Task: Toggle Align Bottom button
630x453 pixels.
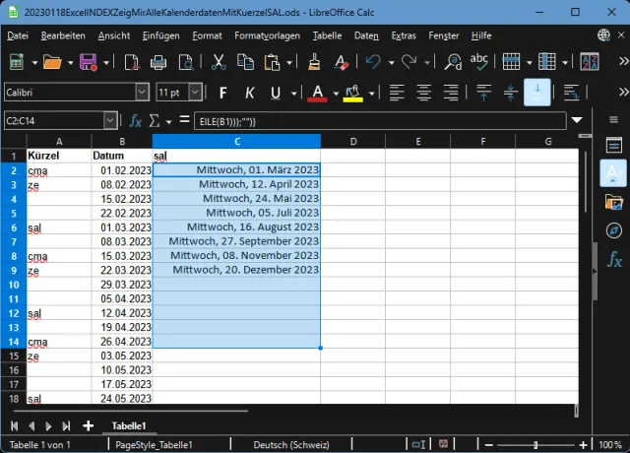Action: pos(537,93)
